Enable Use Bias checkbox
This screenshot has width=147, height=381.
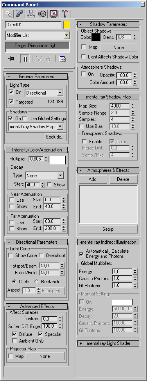point(82,126)
